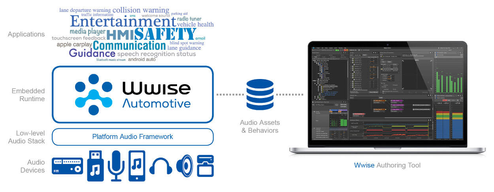Viewport: 494px width, 192px height.
Task: Click the word 'SAFETY' in cloud
Action: (165, 34)
